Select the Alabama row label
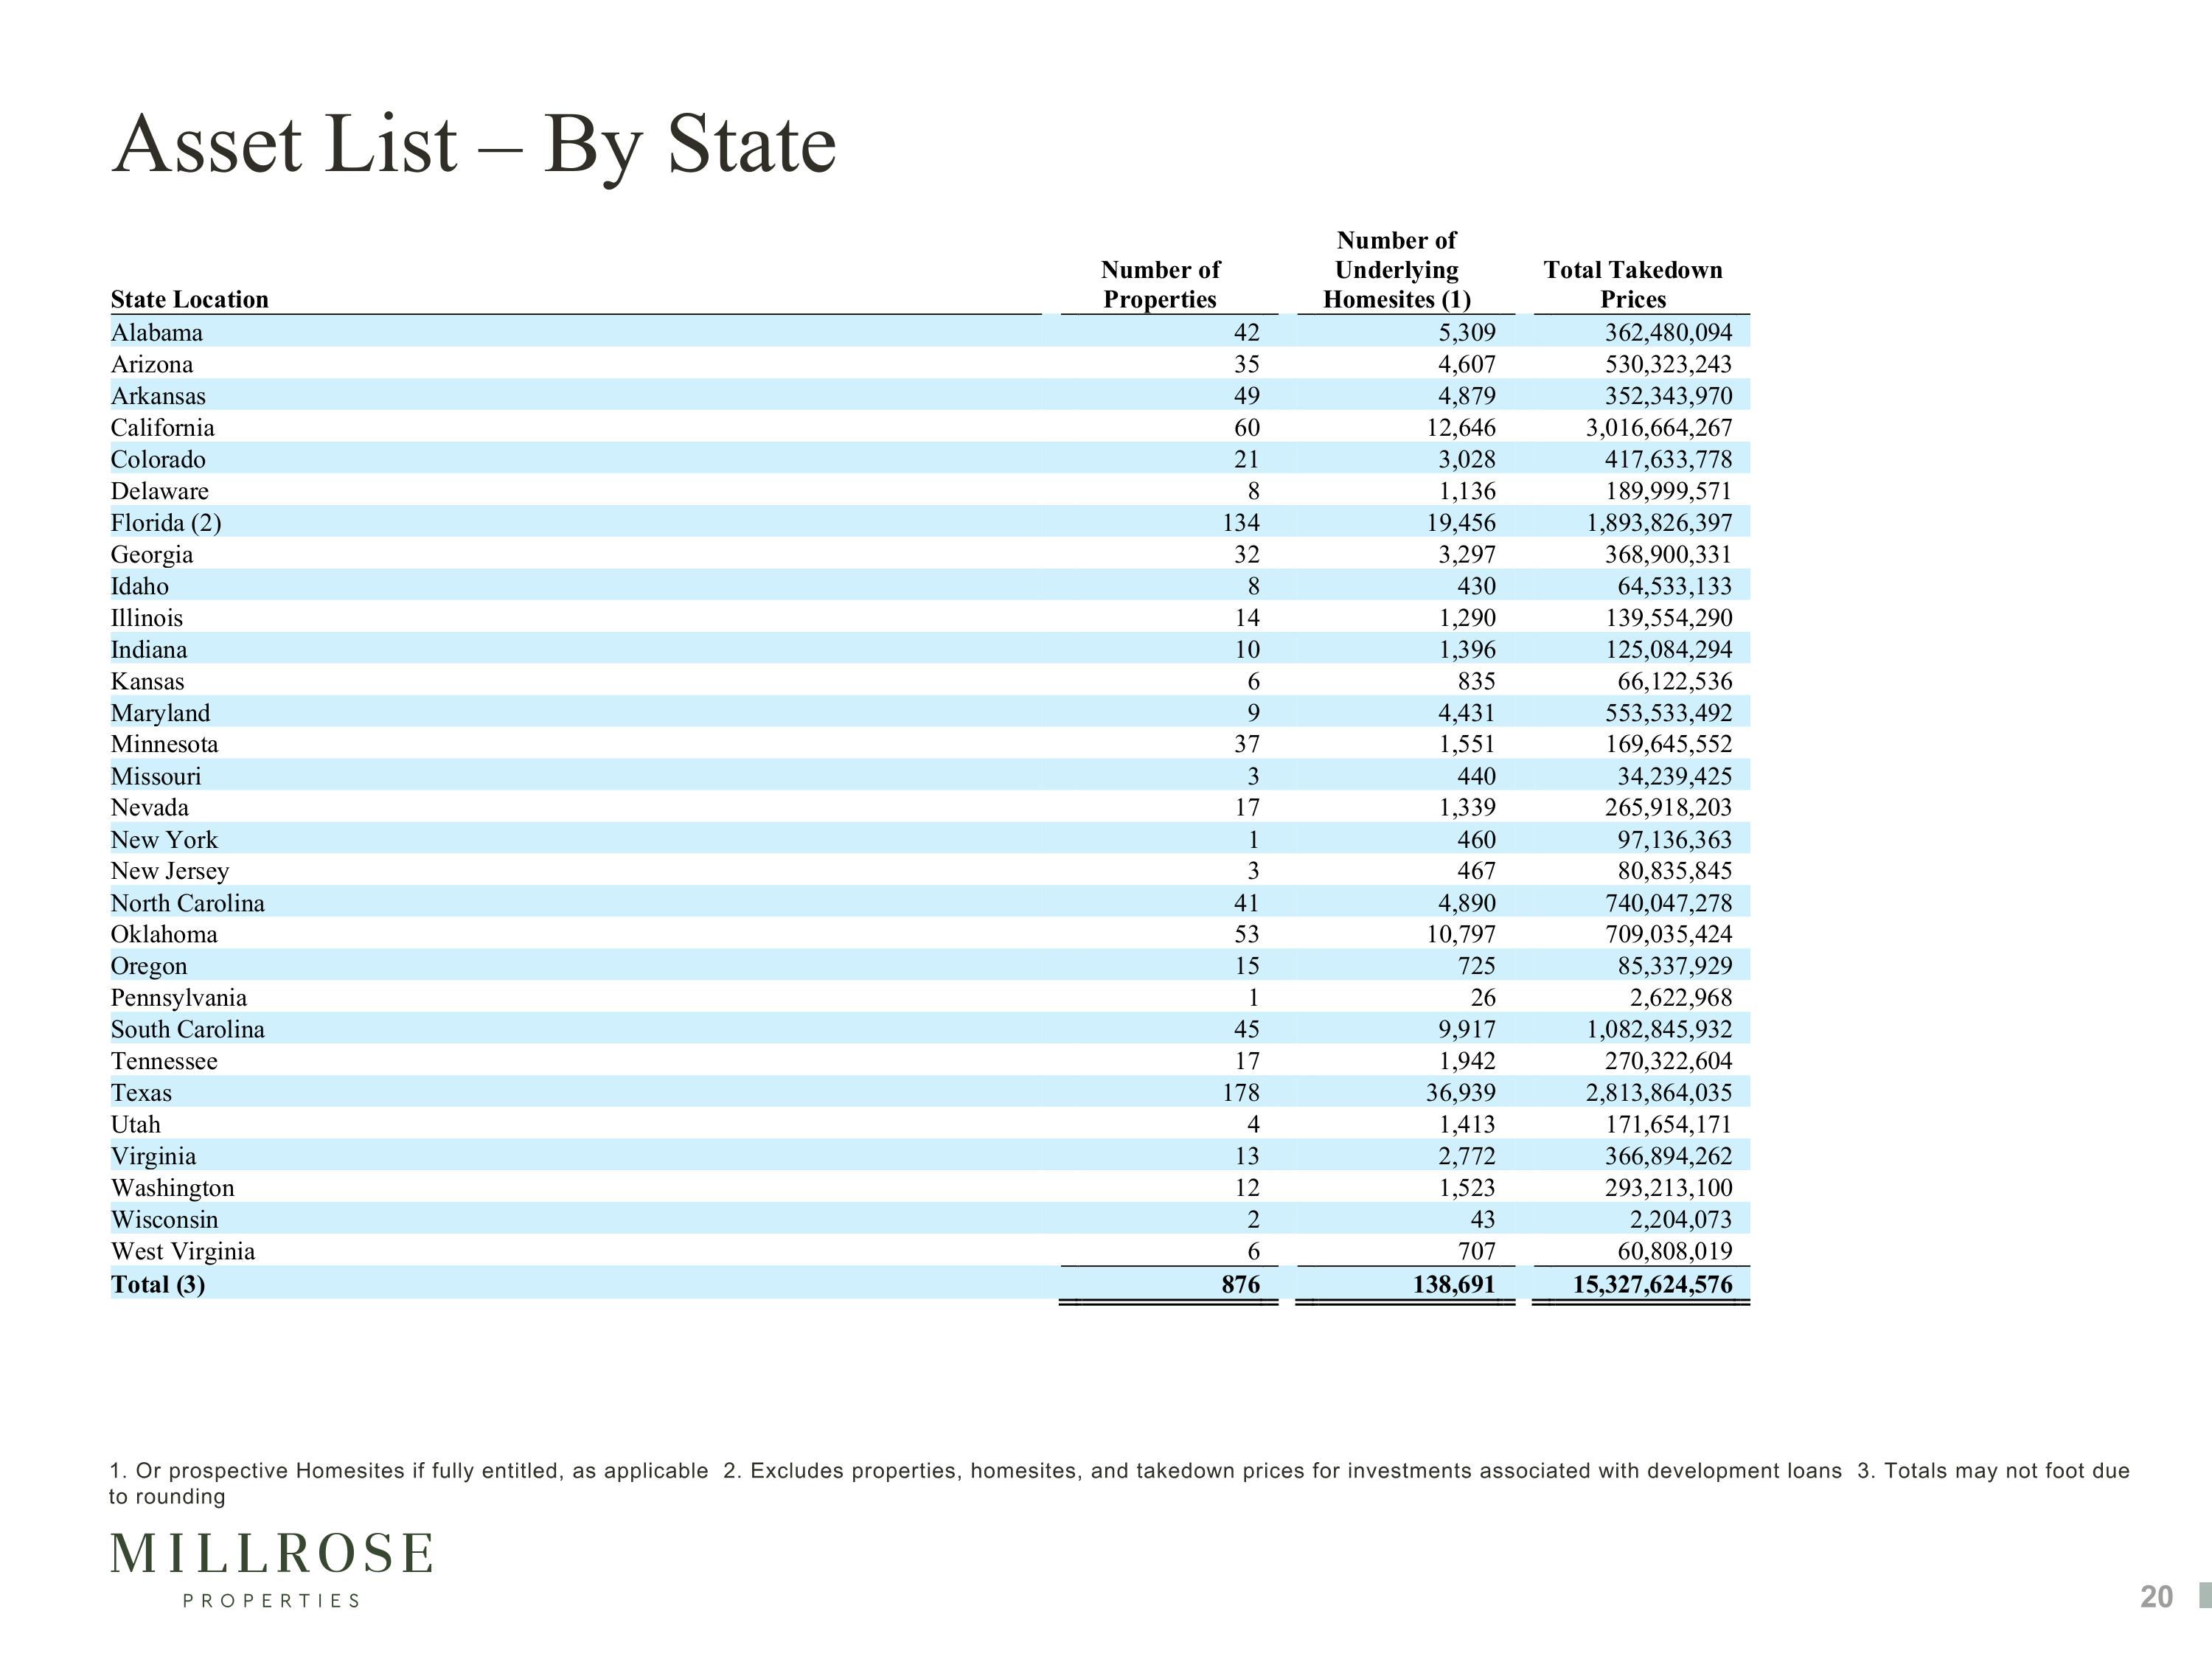The width and height of the screenshot is (2212, 1659). [x=156, y=332]
